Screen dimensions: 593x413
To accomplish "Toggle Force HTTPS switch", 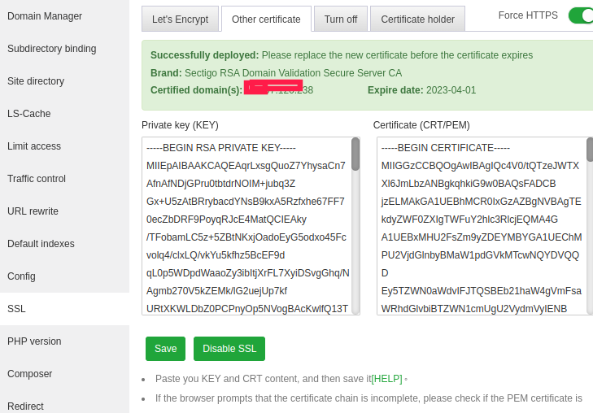I will 581,15.
